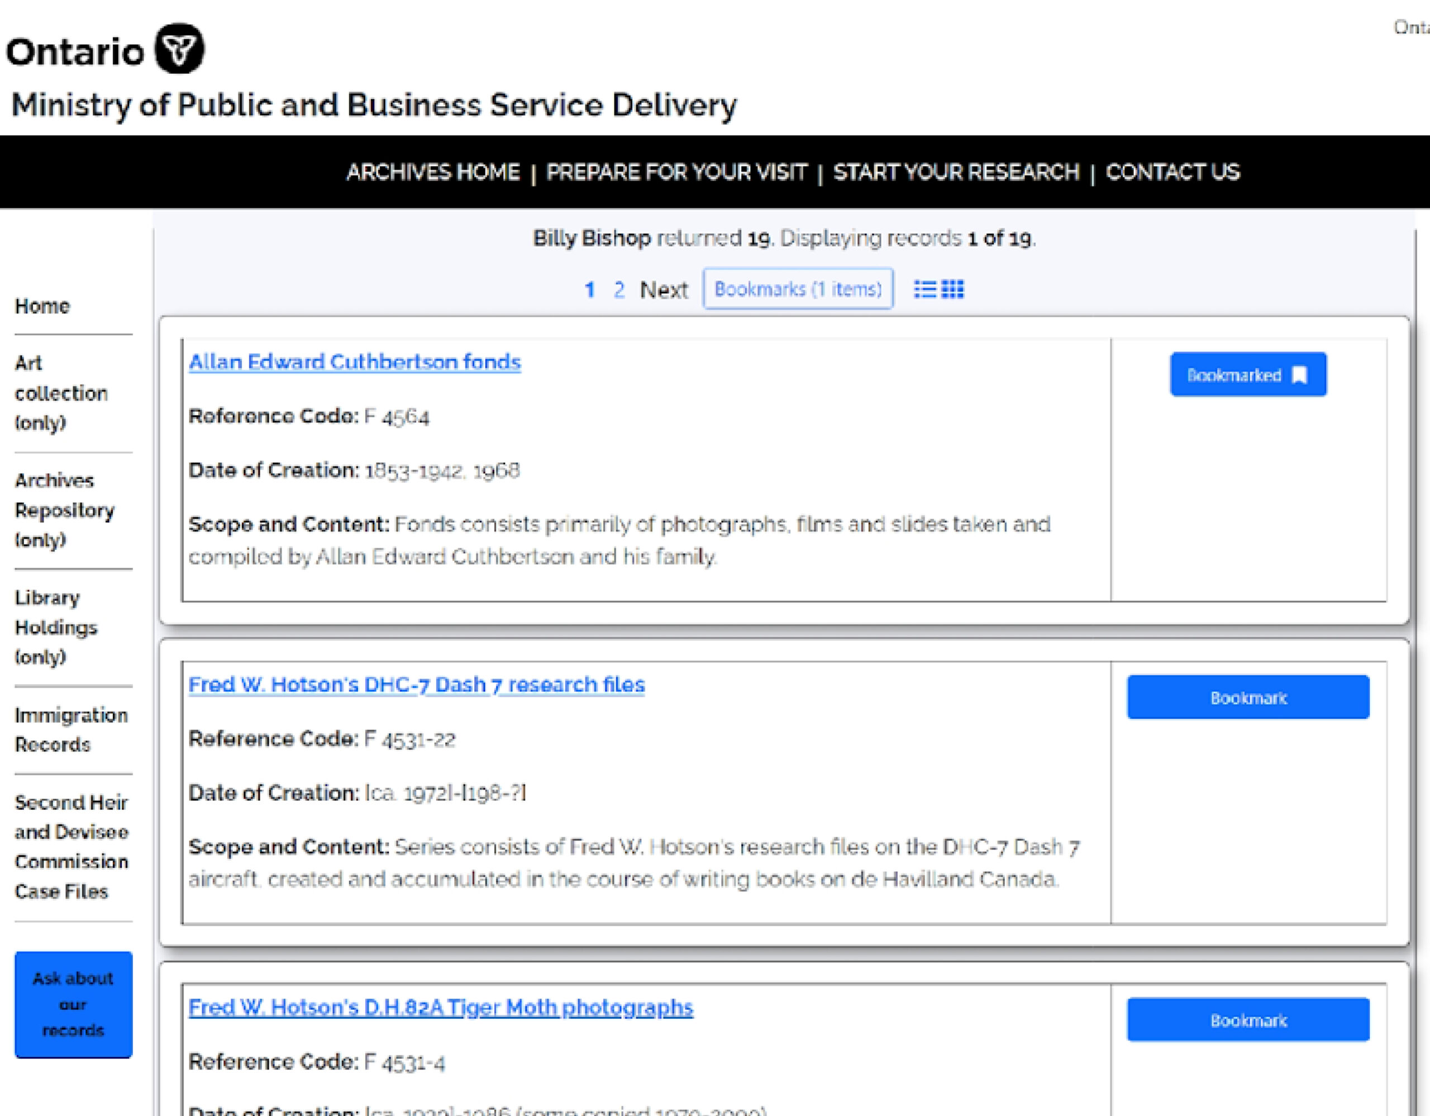Image resolution: width=1430 pixels, height=1116 pixels.
Task: Switch to grid view icon
Action: pyautogui.click(x=952, y=289)
